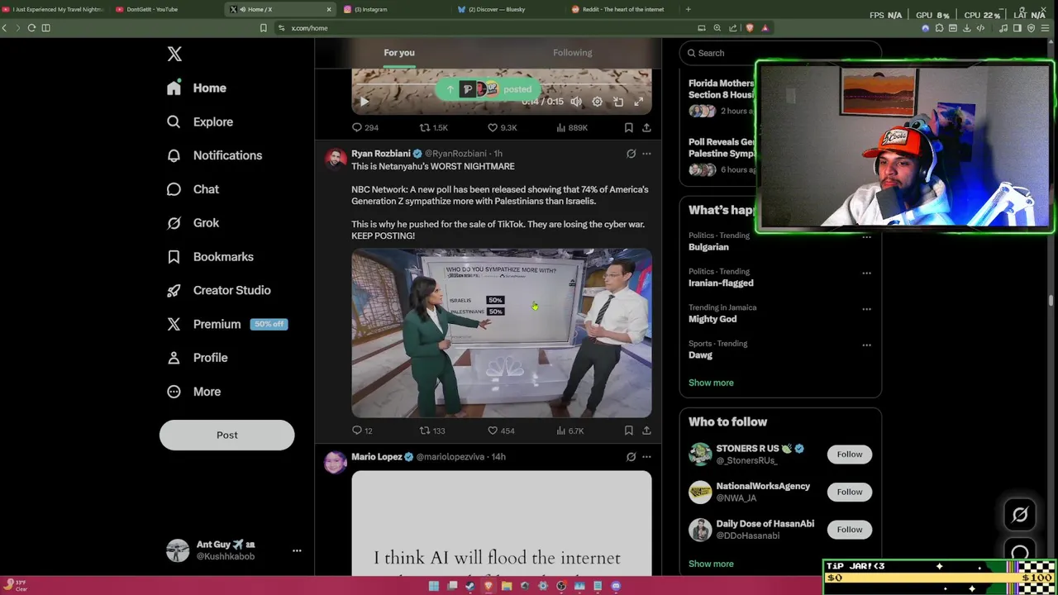Switch to the DontGetIt YouTube browser tab
The width and height of the screenshot is (1058, 595).
click(168, 9)
